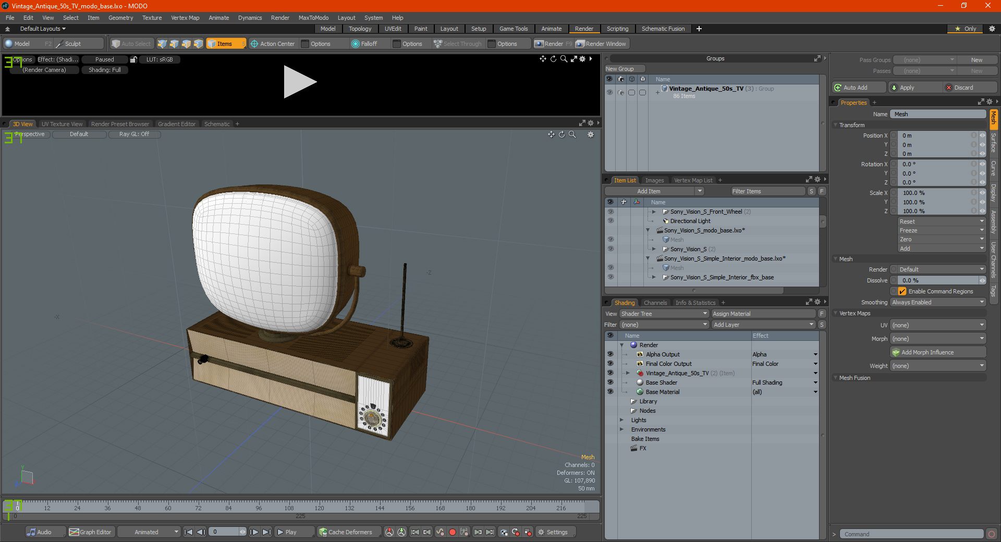This screenshot has width=1001, height=542.
Task: Click the 3D viewport zoom magnifier icon
Action: [572, 134]
